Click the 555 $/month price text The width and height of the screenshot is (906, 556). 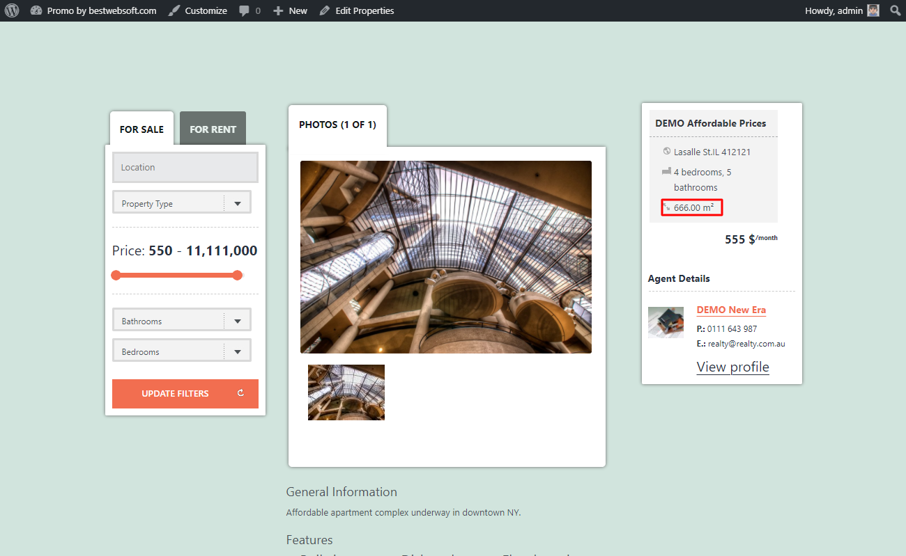click(x=751, y=239)
